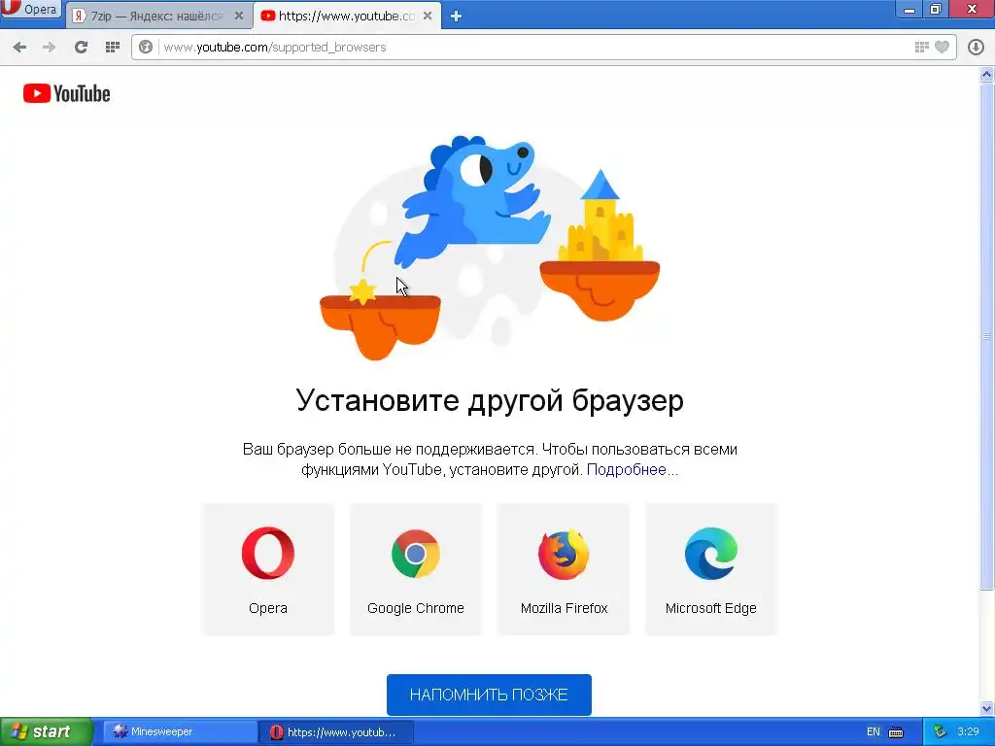Restore the Opera window size
995x746 pixels.
[936, 9]
